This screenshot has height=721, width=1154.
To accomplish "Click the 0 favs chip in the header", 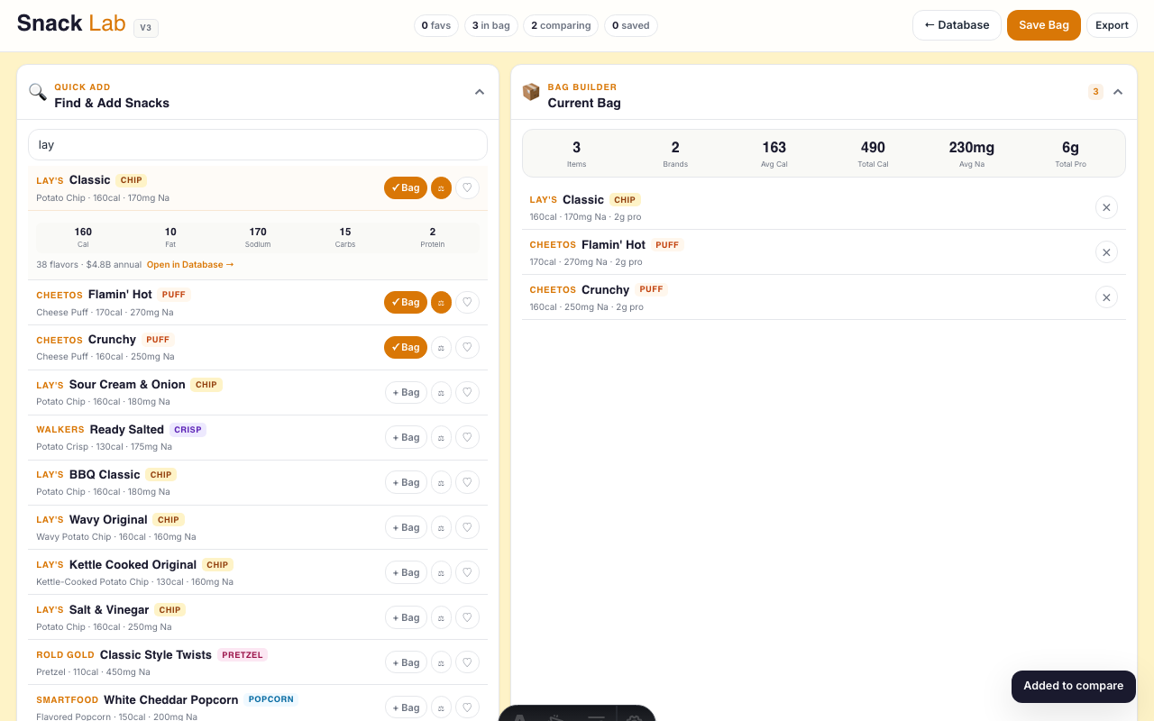I will click(x=435, y=25).
